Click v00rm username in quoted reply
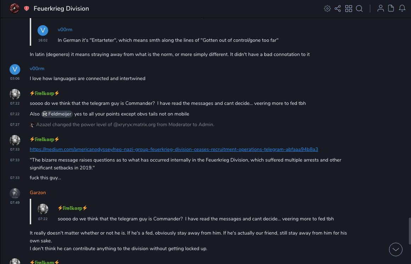 click(65, 30)
